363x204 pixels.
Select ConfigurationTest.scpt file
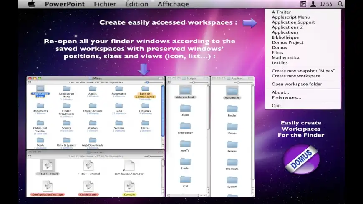tap(48, 188)
